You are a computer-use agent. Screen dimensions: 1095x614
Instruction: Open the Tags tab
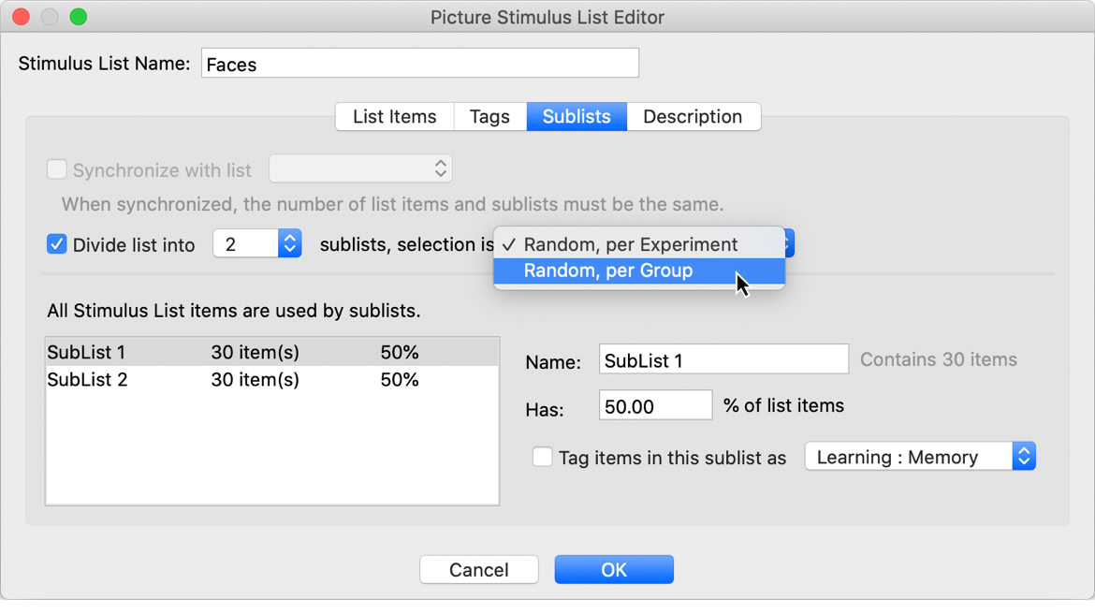(x=489, y=116)
